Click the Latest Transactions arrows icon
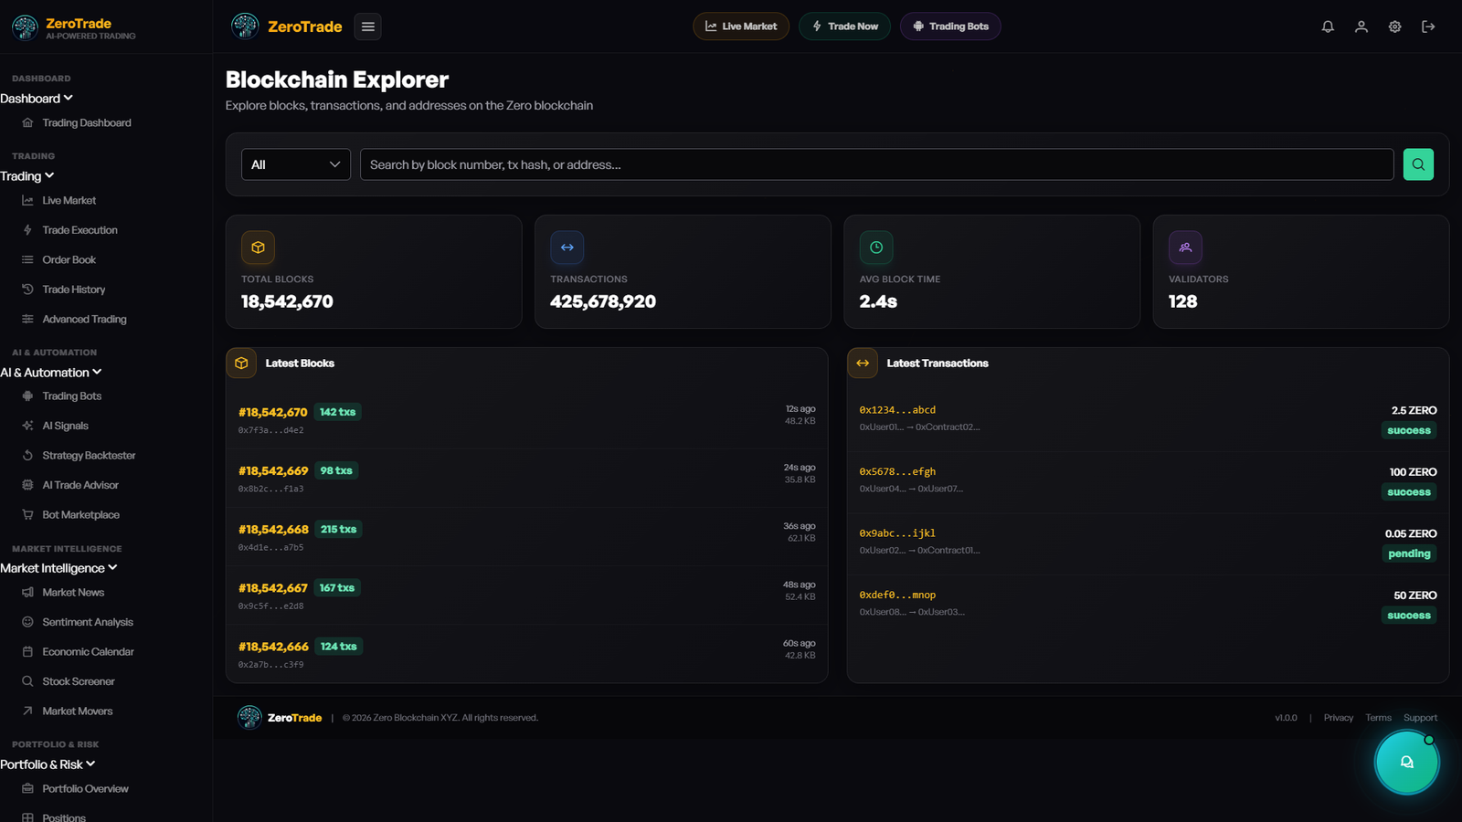 coord(863,363)
